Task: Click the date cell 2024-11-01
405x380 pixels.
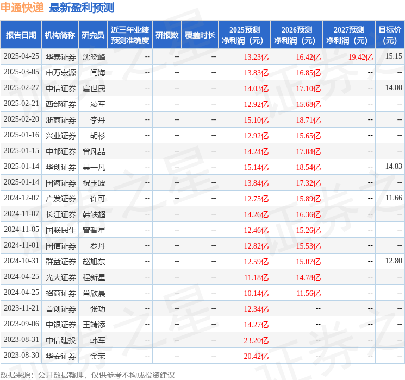Action: tap(21, 245)
